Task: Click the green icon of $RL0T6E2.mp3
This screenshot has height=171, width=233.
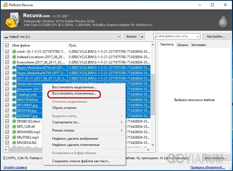Action: coord(14,137)
